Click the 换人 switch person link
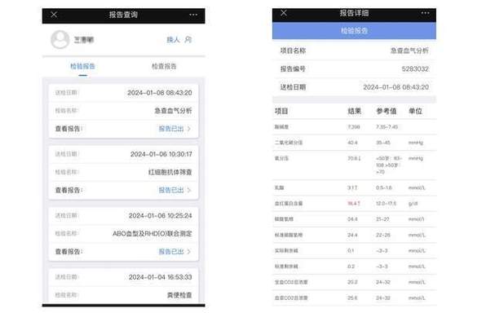 point(173,39)
